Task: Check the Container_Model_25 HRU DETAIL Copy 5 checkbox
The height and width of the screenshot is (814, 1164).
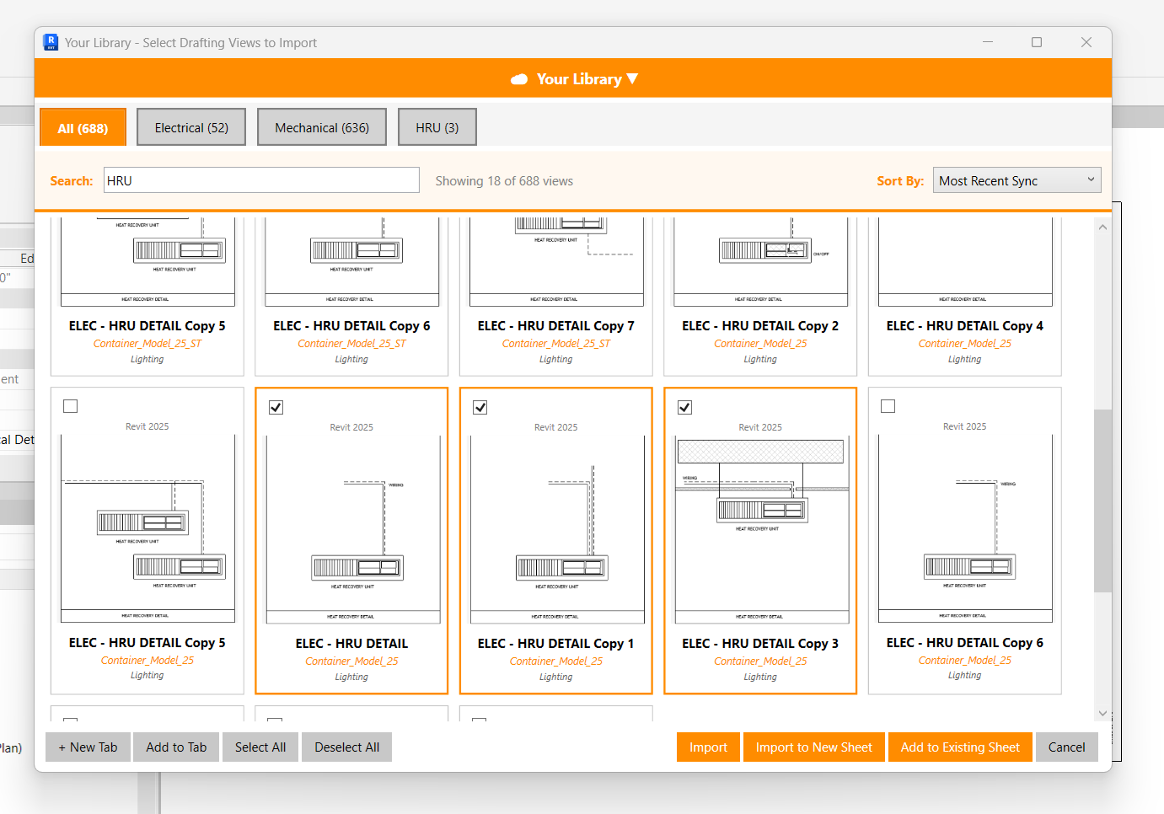Action: point(71,407)
